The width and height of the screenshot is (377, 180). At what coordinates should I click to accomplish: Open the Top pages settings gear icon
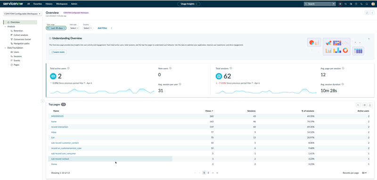coord(364,105)
